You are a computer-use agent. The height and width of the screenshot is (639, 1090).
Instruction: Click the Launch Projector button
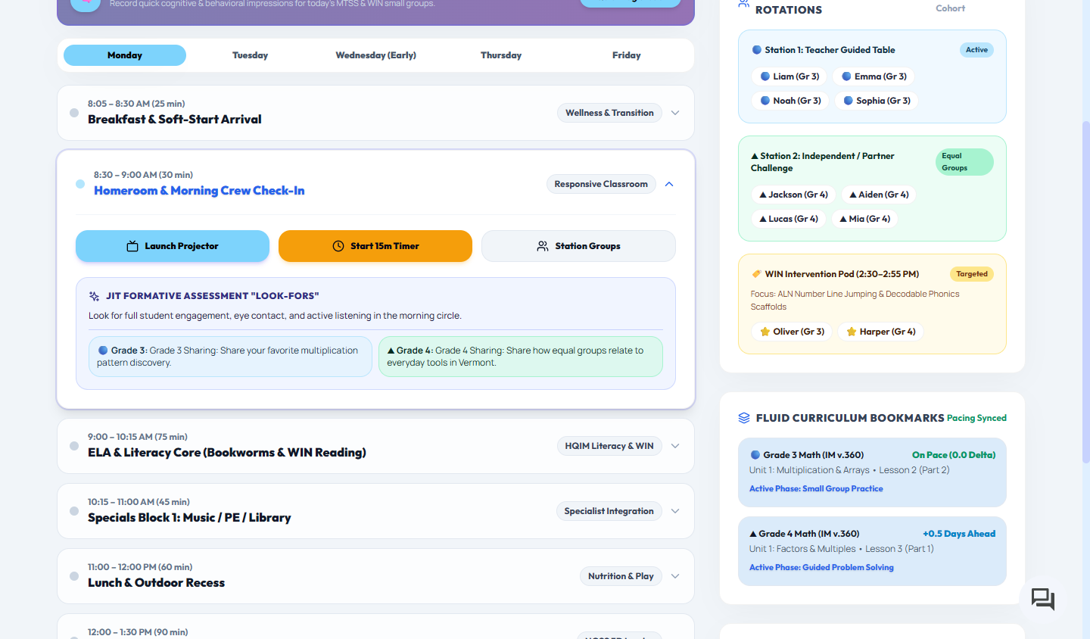[173, 246]
